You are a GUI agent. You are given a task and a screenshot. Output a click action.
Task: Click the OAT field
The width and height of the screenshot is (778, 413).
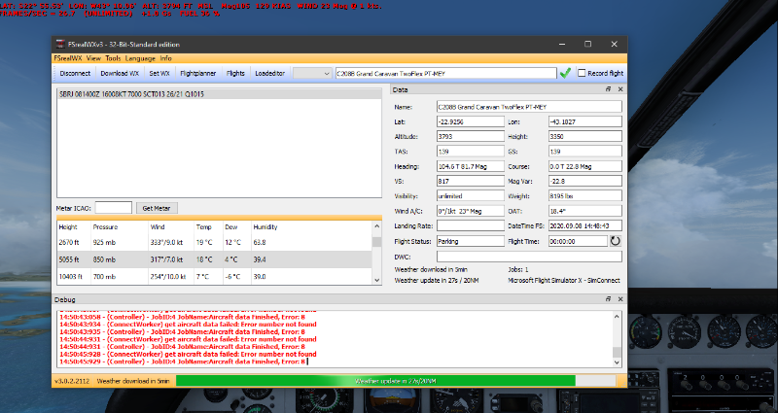(x=585, y=211)
